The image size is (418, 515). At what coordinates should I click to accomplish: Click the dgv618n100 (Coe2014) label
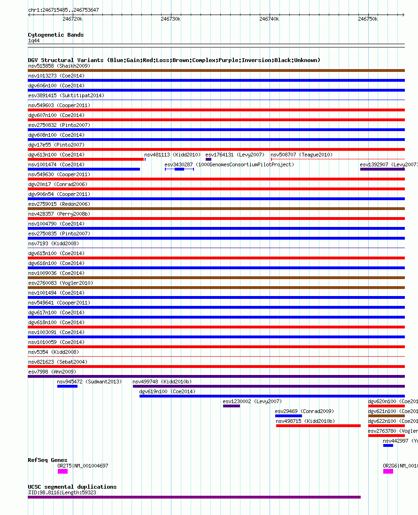[56, 322]
